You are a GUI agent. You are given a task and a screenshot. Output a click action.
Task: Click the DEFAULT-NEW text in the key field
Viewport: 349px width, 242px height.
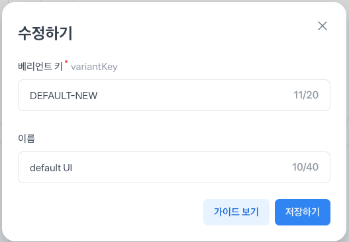coord(64,96)
